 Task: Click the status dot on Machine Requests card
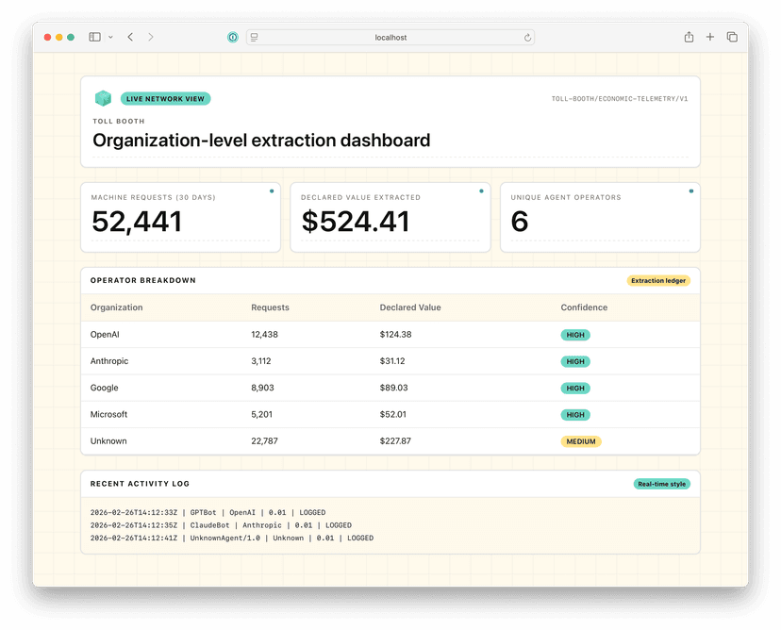pos(272,191)
